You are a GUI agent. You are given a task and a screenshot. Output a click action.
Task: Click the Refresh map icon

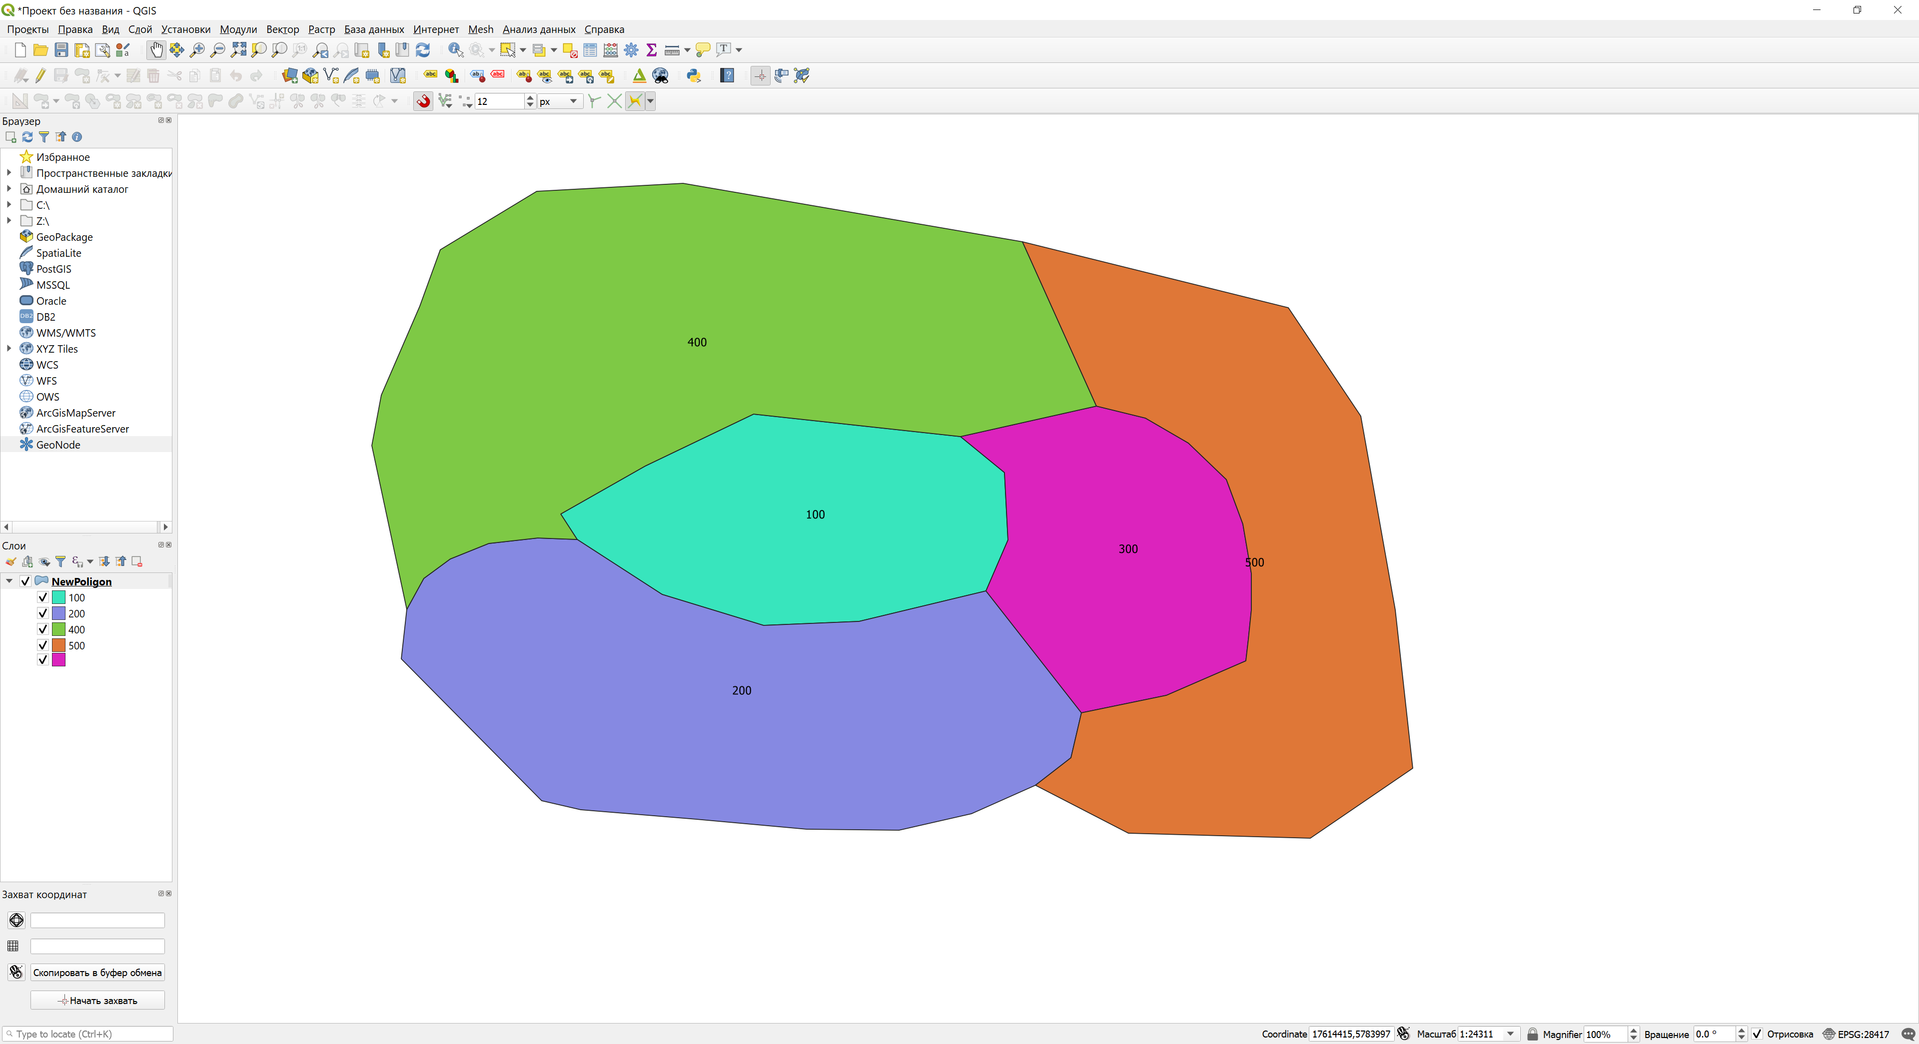[422, 50]
